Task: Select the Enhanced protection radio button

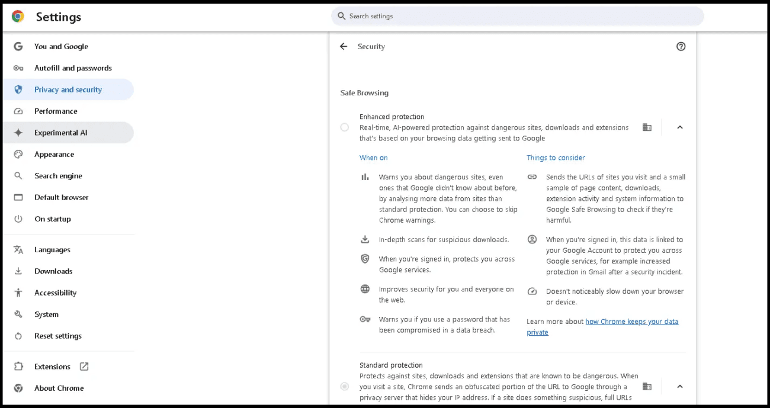Action: [345, 127]
